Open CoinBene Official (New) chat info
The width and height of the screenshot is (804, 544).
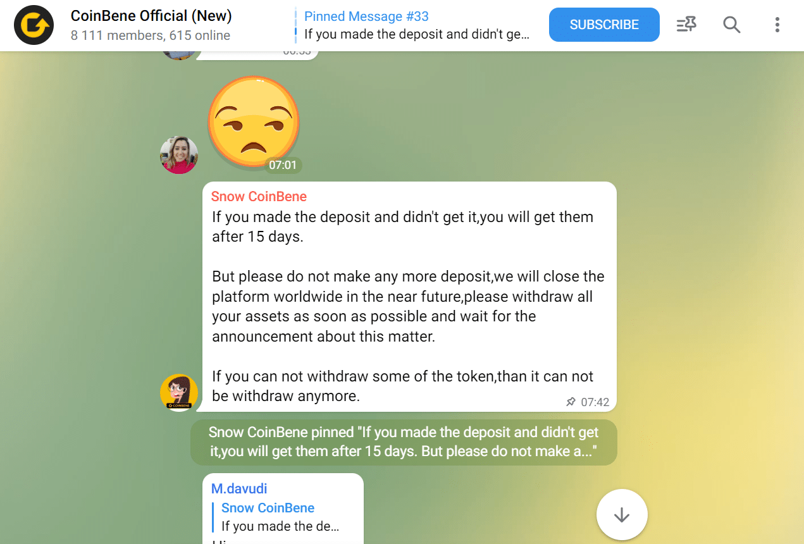(151, 16)
